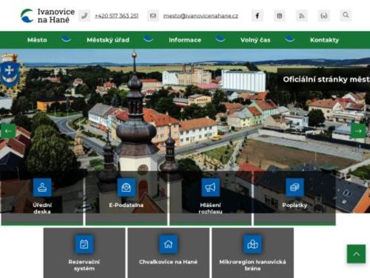Open the Poplatky link text

click(x=295, y=205)
